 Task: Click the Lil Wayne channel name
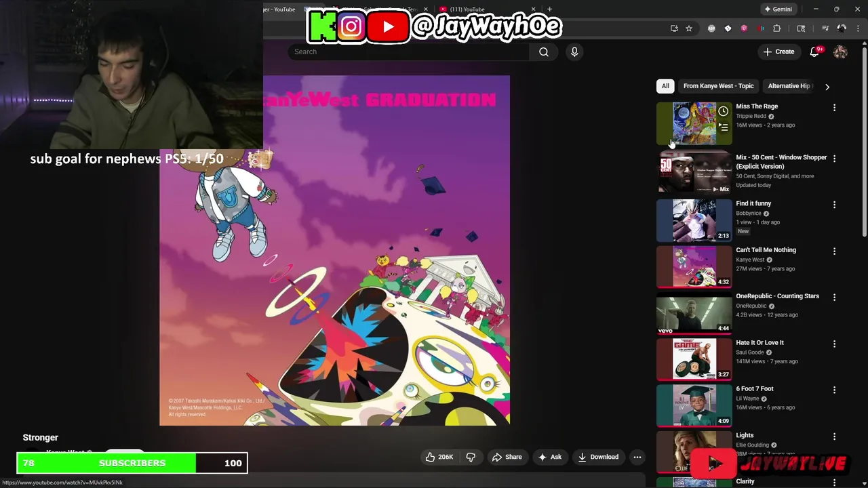pyautogui.click(x=747, y=399)
